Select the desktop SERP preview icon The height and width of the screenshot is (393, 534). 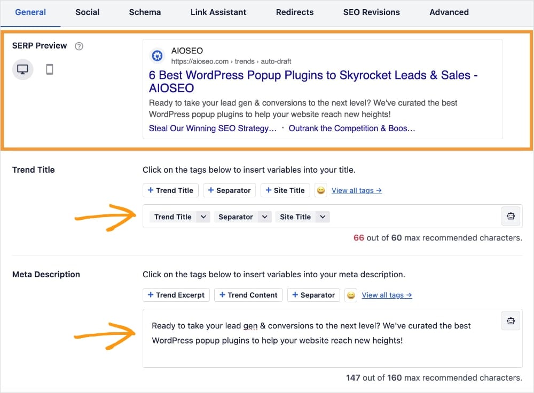tap(22, 69)
